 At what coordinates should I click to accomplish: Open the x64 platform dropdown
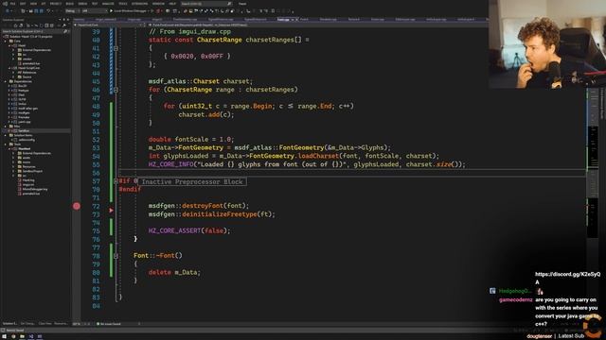tap(94, 10)
